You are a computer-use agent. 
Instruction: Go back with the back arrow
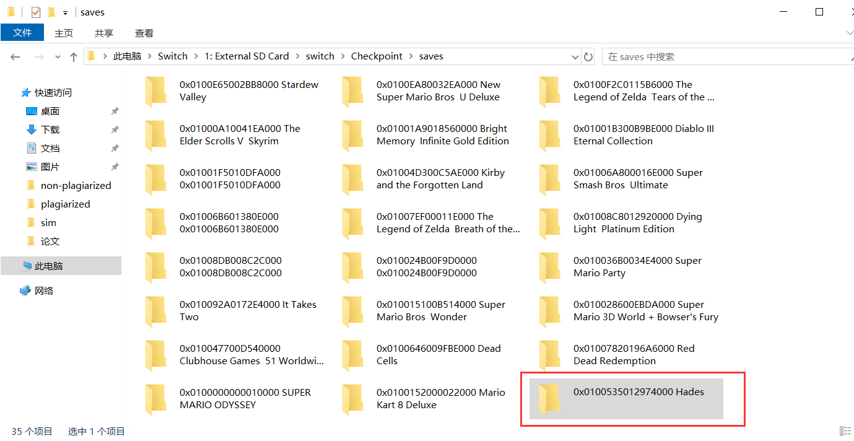click(x=15, y=56)
